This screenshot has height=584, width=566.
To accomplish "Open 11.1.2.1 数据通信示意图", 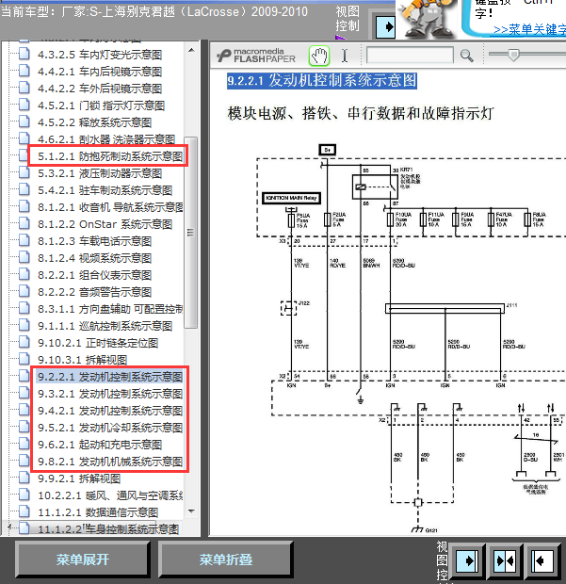I will pyautogui.click(x=98, y=512).
